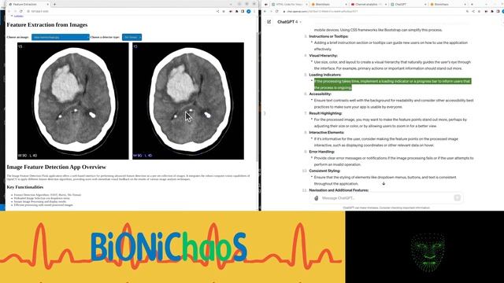
Task: Click the 'Error Handling:' list heading
Action: (321, 152)
